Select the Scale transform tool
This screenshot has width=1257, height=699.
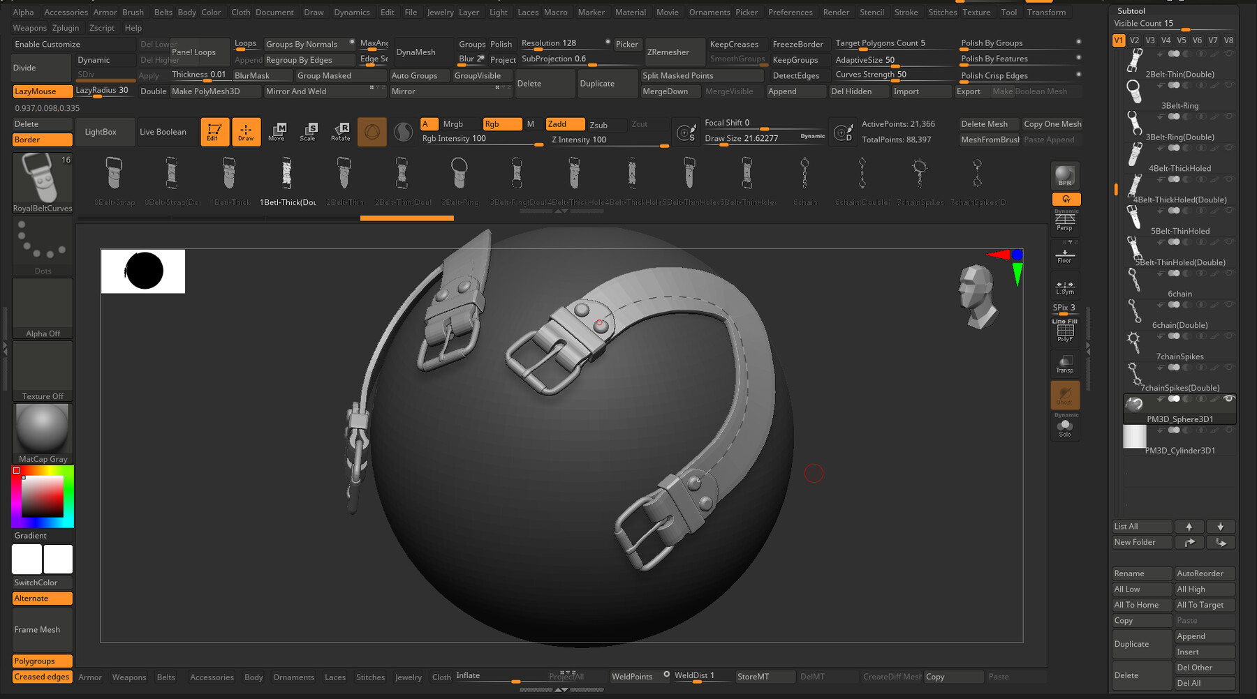pyautogui.click(x=308, y=131)
